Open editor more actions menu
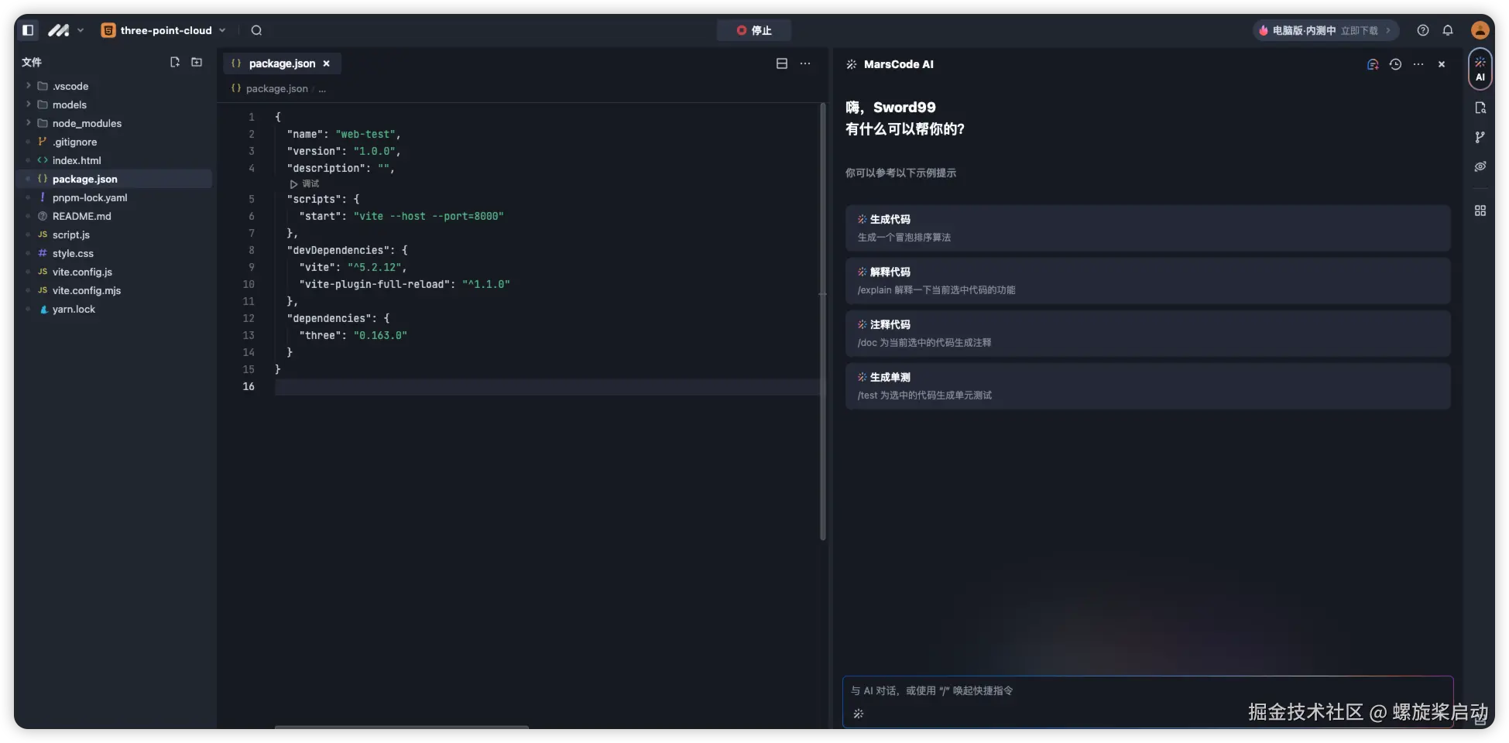 point(805,63)
